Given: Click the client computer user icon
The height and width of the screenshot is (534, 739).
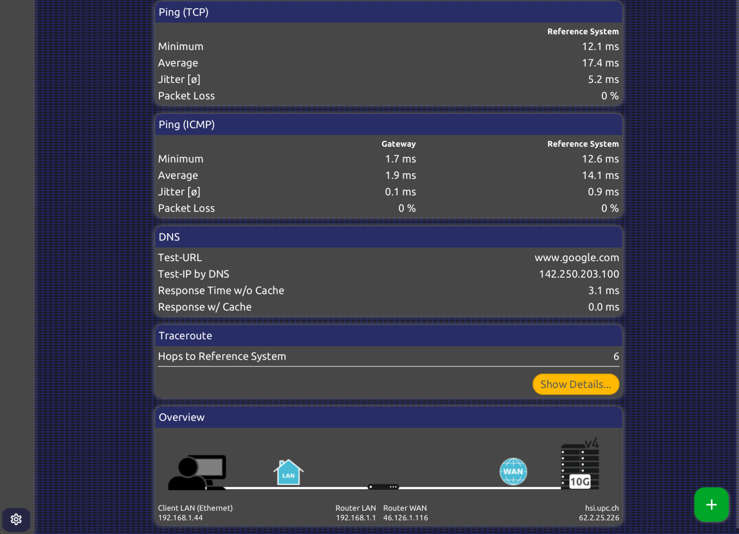Looking at the screenshot, I should (x=197, y=472).
